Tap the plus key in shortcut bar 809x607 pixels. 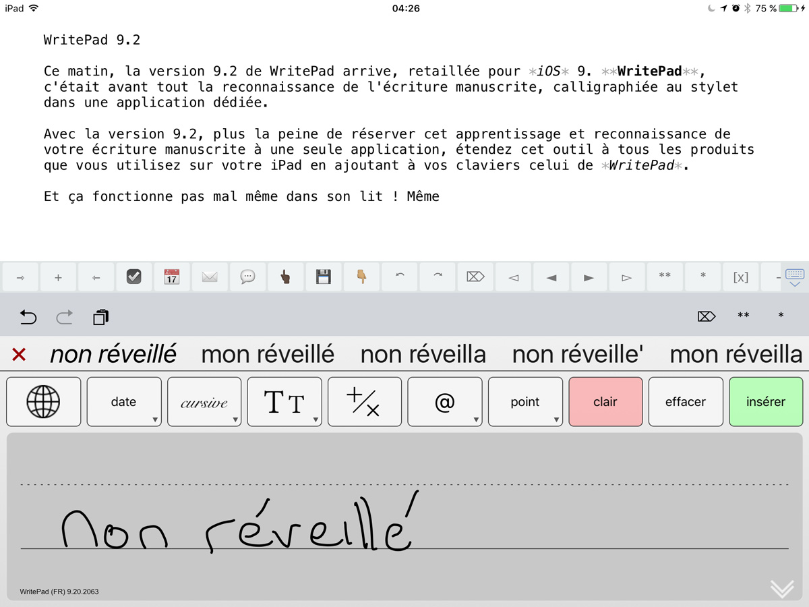(58, 277)
